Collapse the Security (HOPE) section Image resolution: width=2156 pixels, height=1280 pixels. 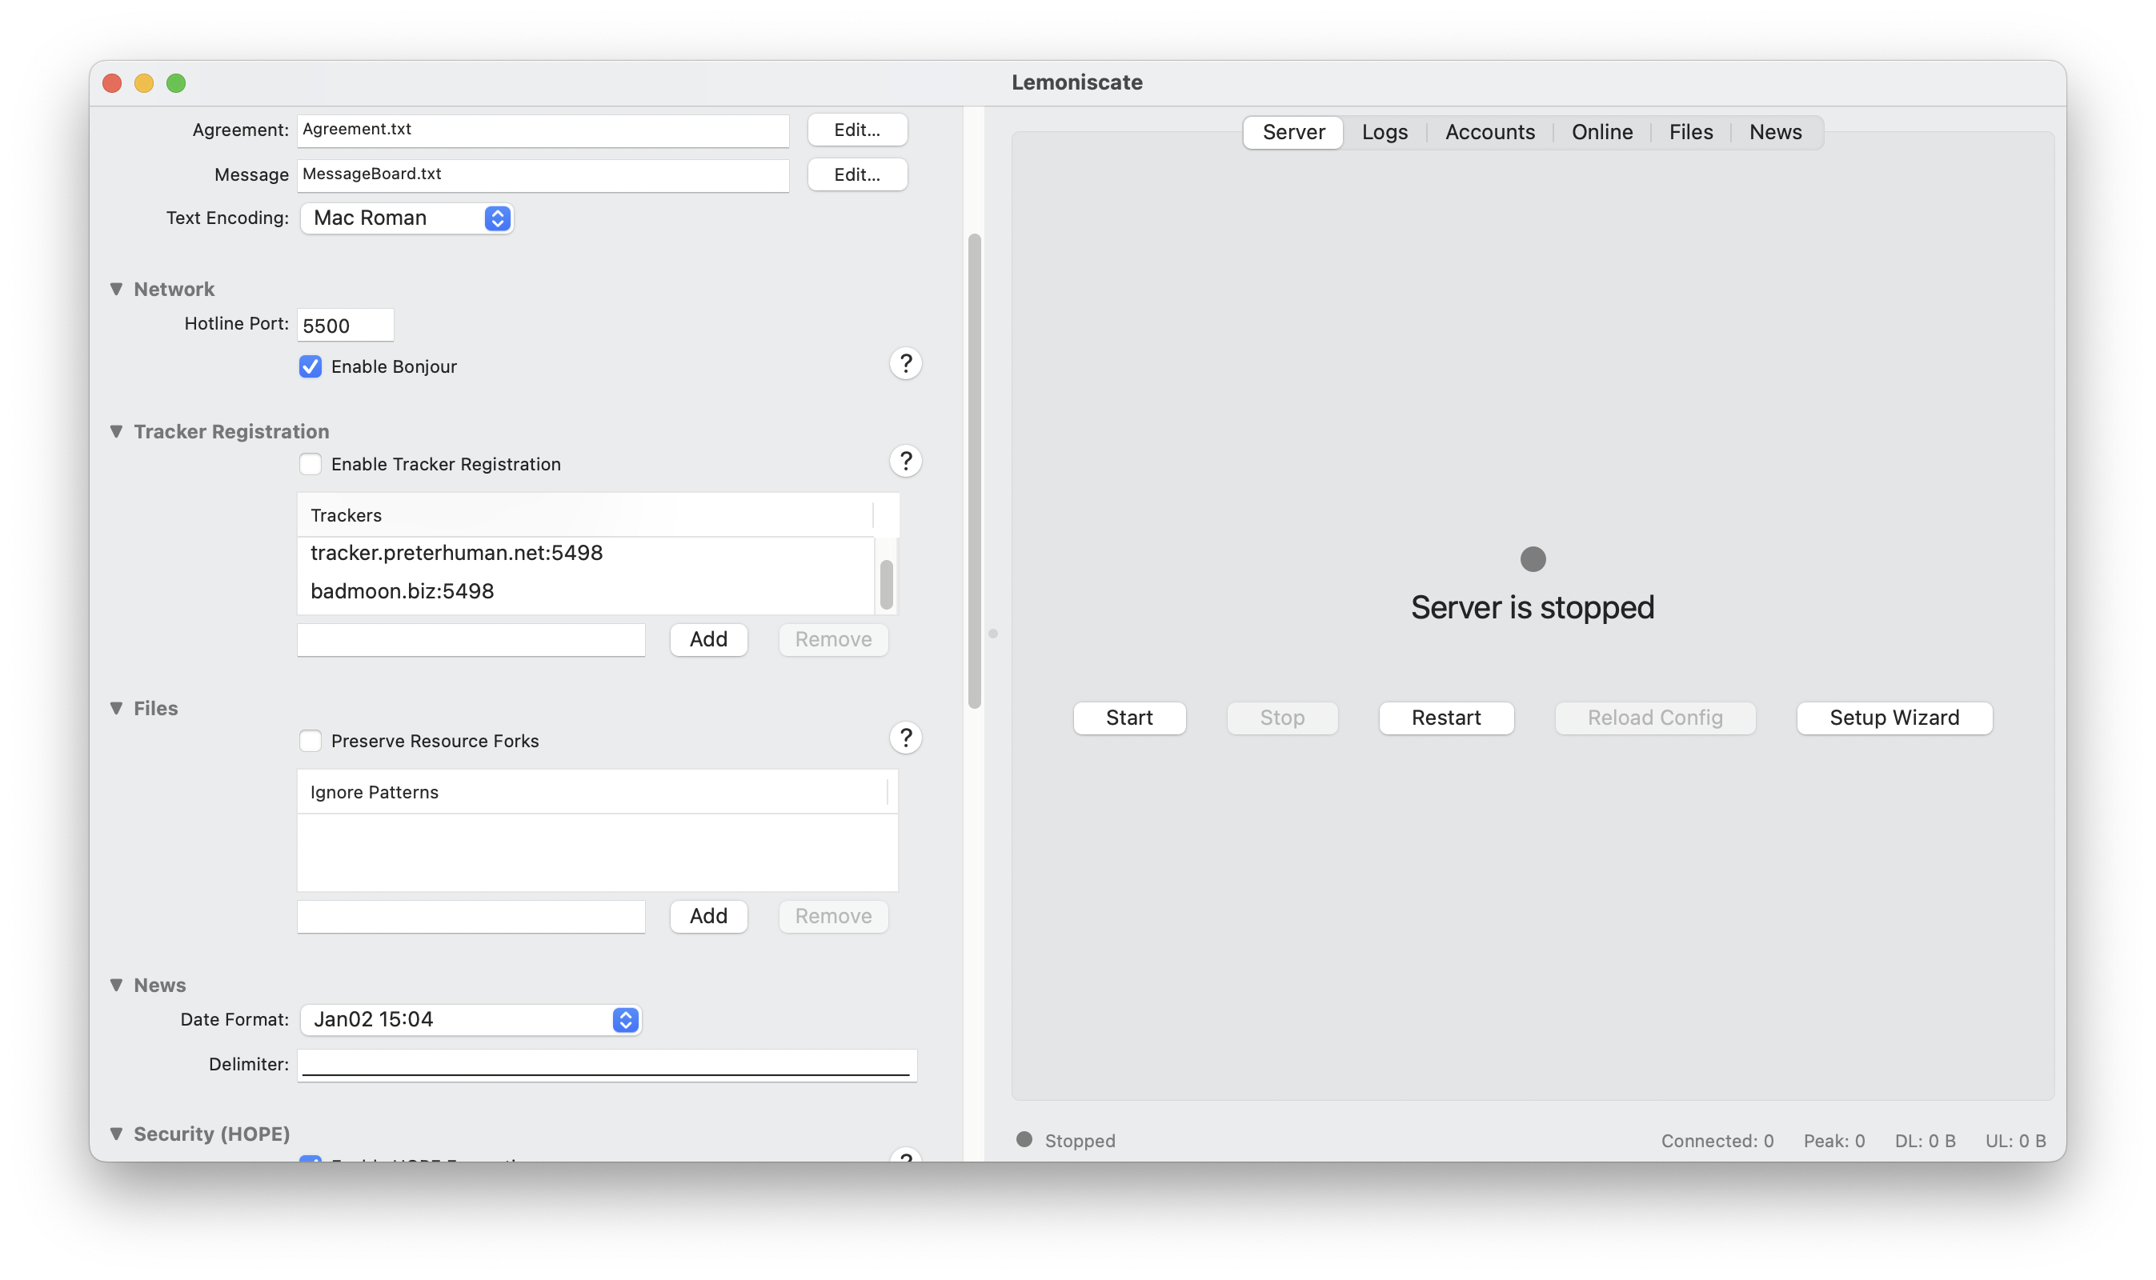(117, 1134)
